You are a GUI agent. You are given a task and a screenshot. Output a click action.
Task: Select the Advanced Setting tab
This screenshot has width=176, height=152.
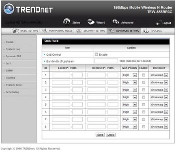(x=124, y=31)
